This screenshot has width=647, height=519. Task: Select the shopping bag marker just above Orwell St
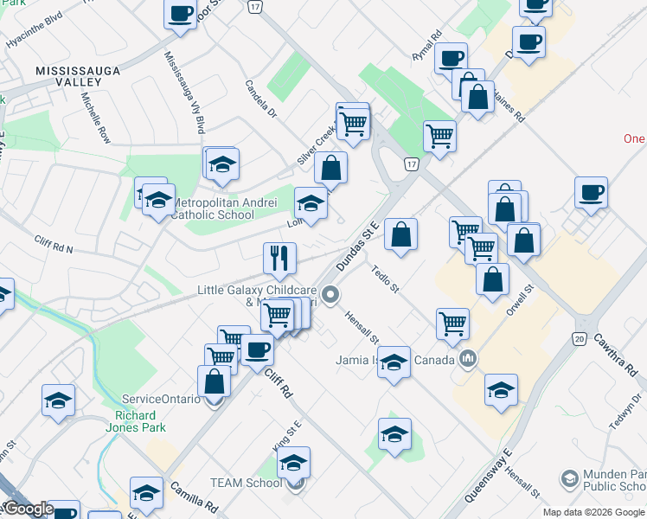tap(492, 282)
